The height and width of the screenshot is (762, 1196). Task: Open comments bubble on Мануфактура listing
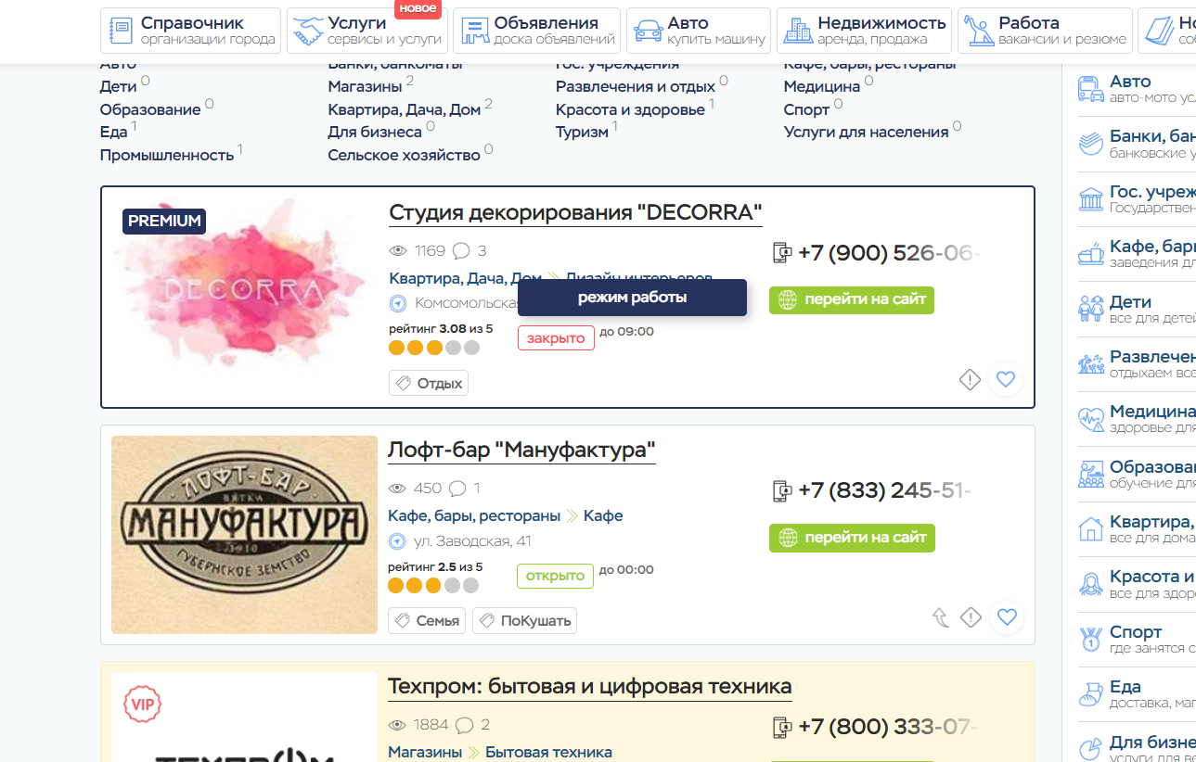[x=457, y=489]
